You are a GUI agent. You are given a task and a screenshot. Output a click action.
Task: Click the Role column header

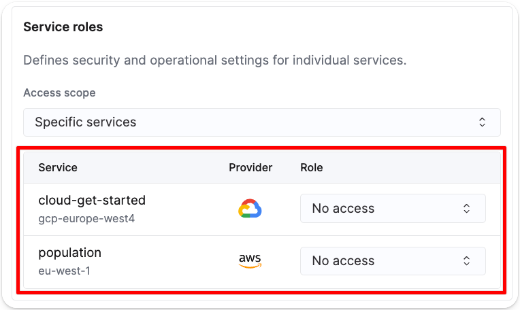click(x=312, y=167)
